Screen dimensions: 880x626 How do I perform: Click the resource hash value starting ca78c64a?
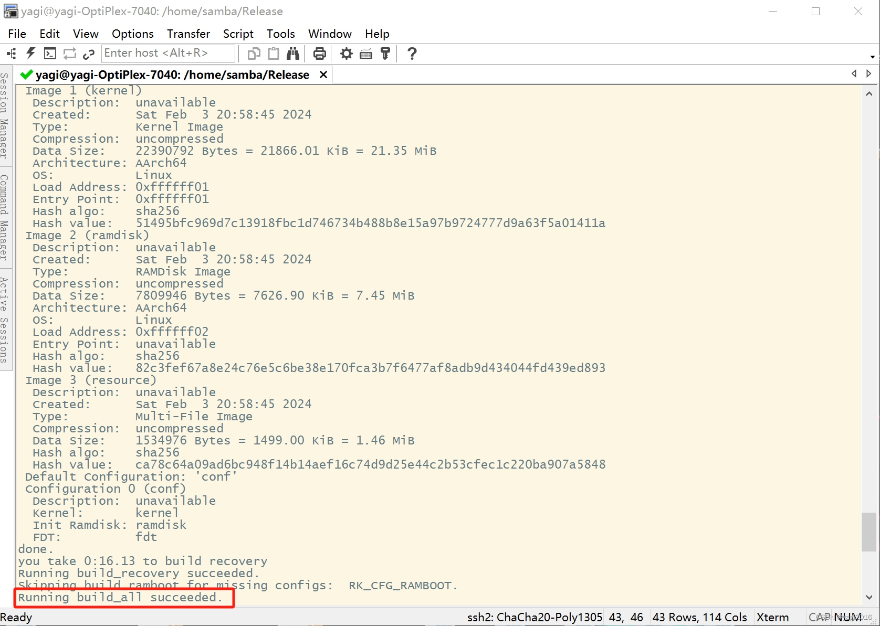pyautogui.click(x=370, y=464)
